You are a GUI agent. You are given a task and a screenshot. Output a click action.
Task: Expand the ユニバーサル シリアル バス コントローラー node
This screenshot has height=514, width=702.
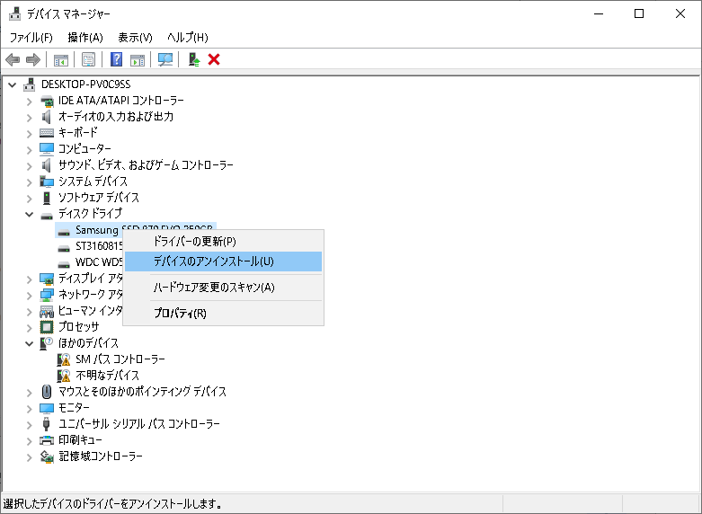30,424
